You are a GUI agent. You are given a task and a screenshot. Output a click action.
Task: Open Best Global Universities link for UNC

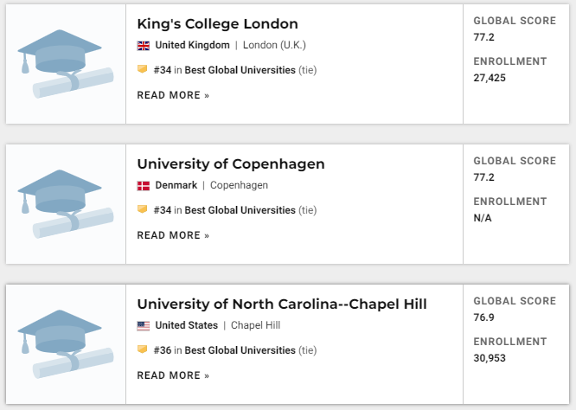240,350
